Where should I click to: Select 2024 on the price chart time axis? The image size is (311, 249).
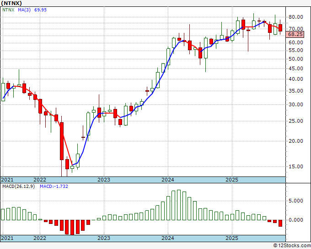pyautogui.click(x=168, y=180)
